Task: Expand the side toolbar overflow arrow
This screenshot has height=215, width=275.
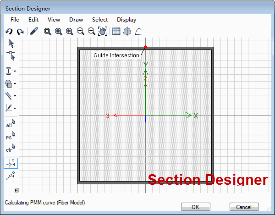Action: [16, 190]
